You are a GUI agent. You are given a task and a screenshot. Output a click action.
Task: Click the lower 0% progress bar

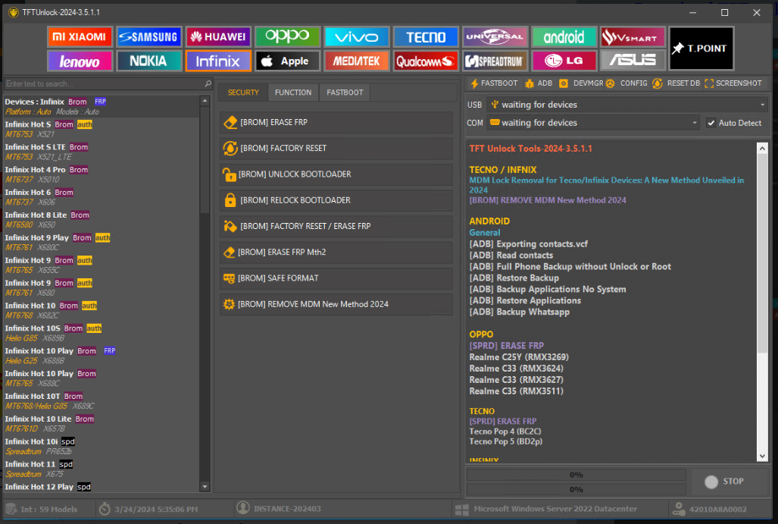(576, 489)
